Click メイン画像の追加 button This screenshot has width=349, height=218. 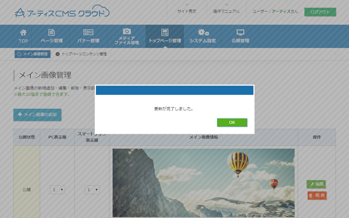37,115
